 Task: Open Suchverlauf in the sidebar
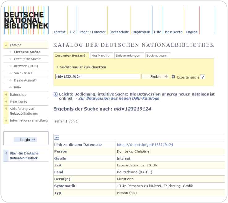click(23, 73)
